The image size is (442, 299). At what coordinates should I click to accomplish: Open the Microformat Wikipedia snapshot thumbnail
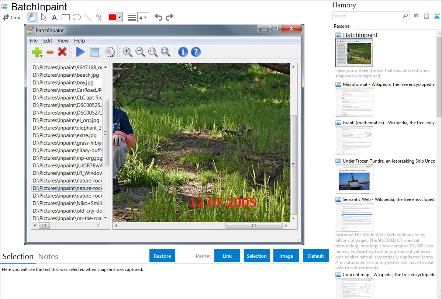coord(354,102)
